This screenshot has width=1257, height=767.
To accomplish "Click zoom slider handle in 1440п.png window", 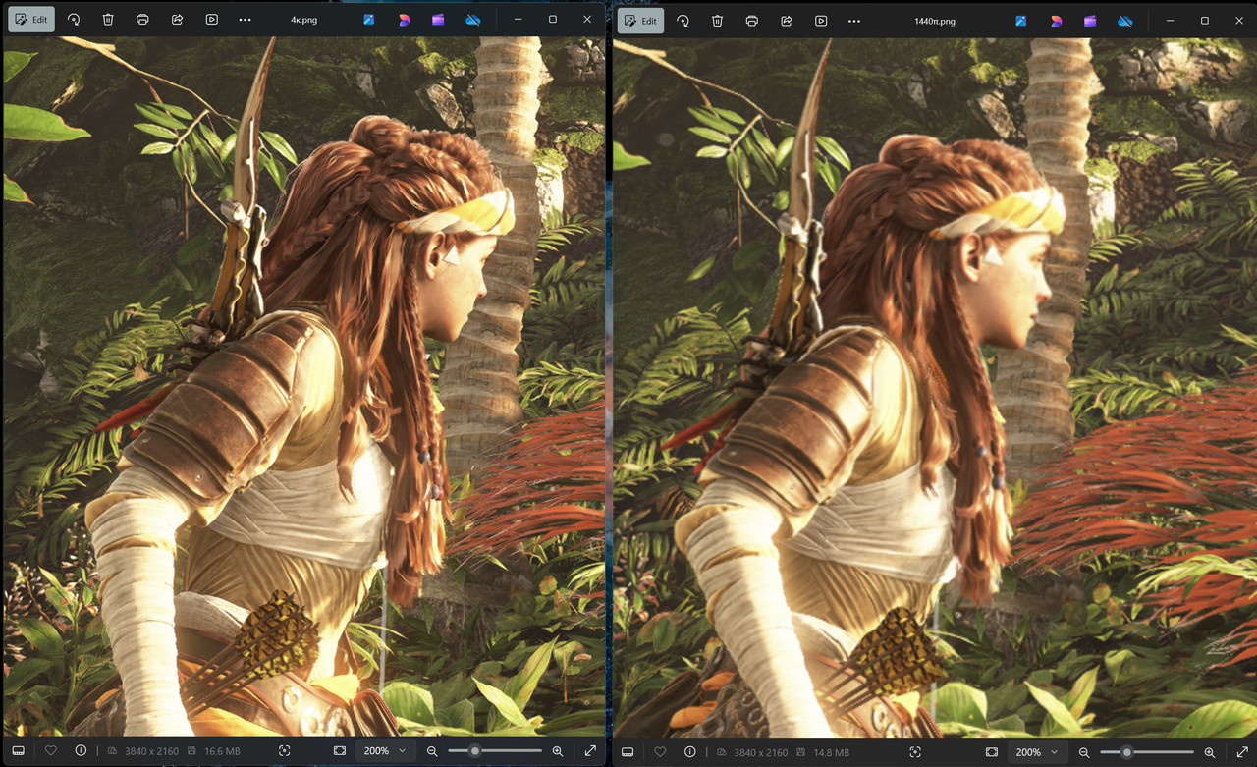I will tap(1127, 752).
